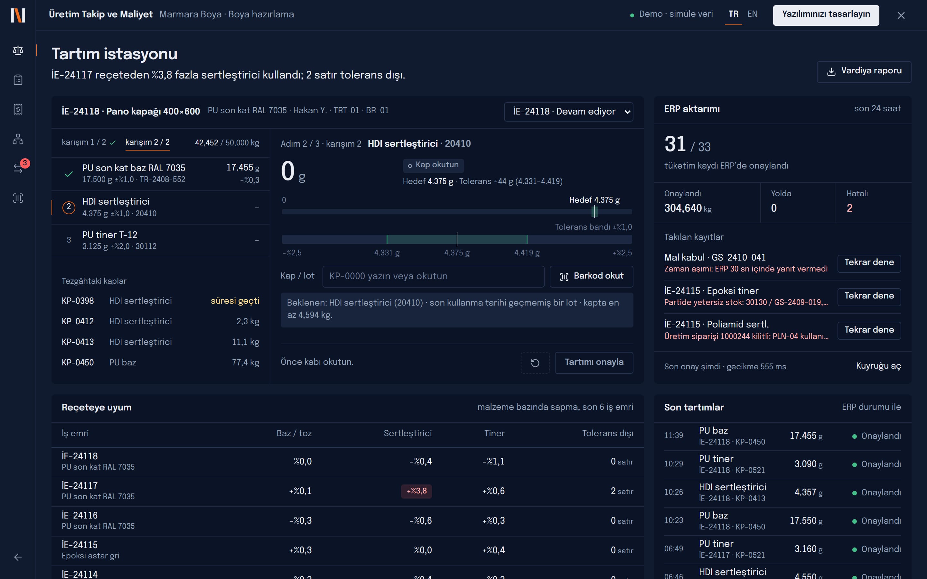Viewport: 927px width, 579px height.
Task: Open the weighing station scale icon
Action: tap(18, 50)
